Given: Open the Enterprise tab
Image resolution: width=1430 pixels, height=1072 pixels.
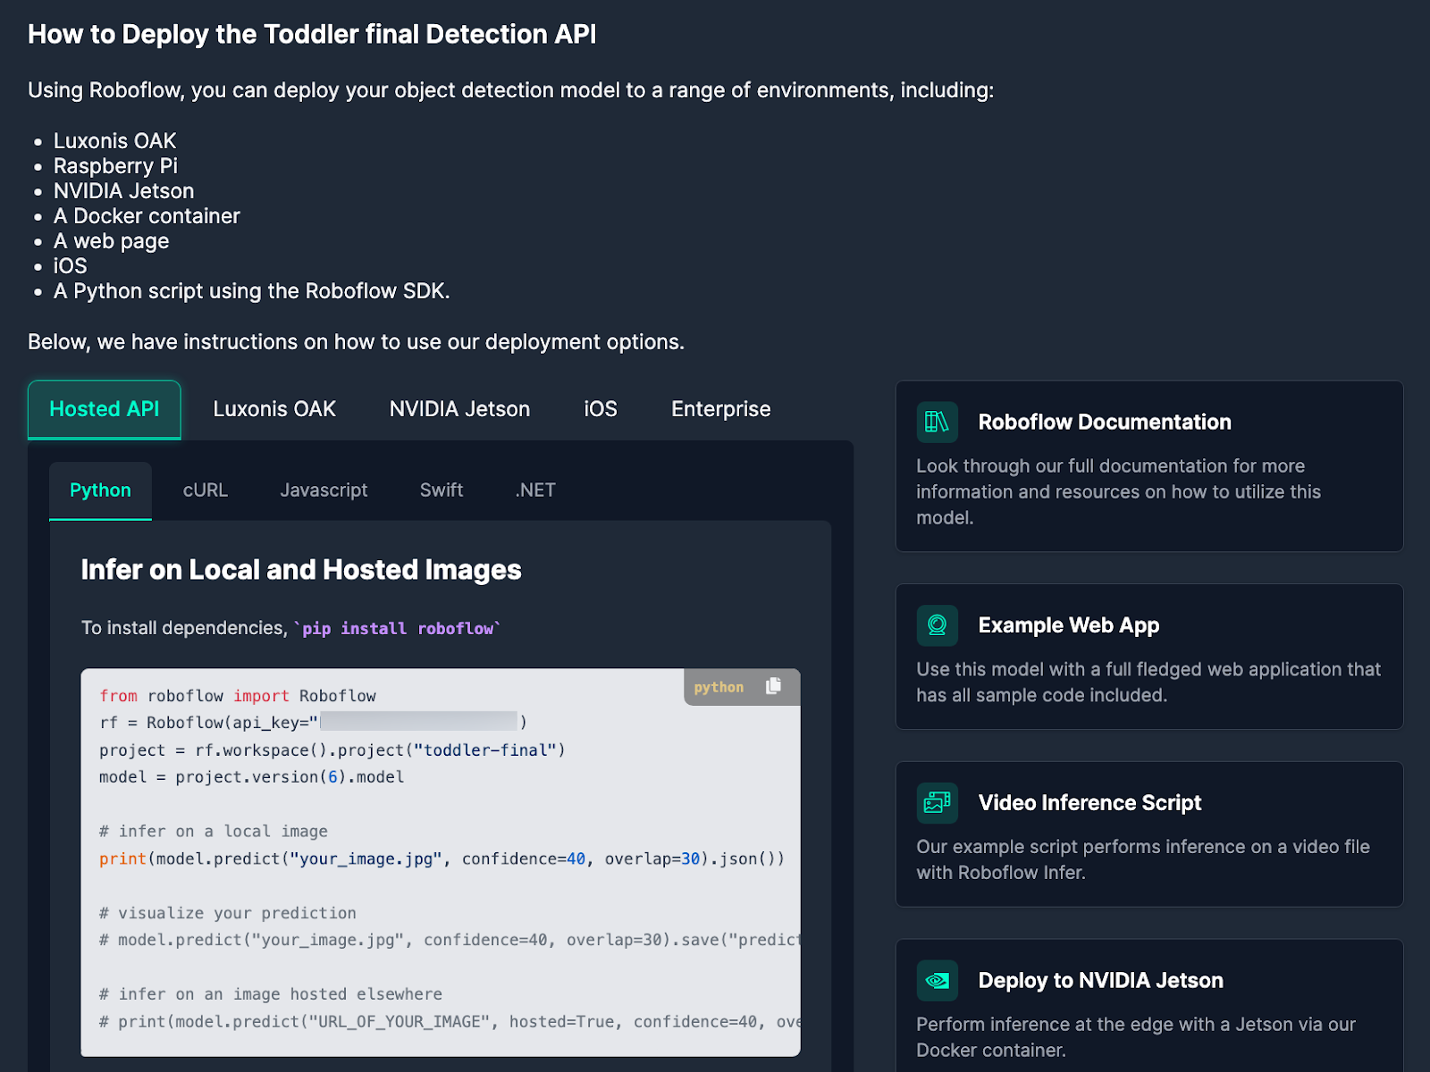Looking at the screenshot, I should click(x=721, y=409).
